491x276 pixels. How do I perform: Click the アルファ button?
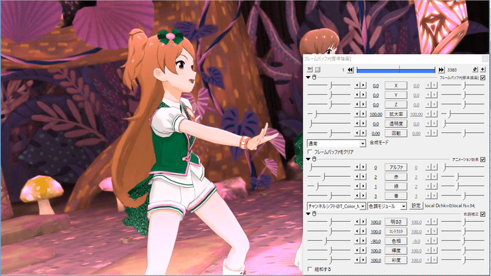pos(396,167)
